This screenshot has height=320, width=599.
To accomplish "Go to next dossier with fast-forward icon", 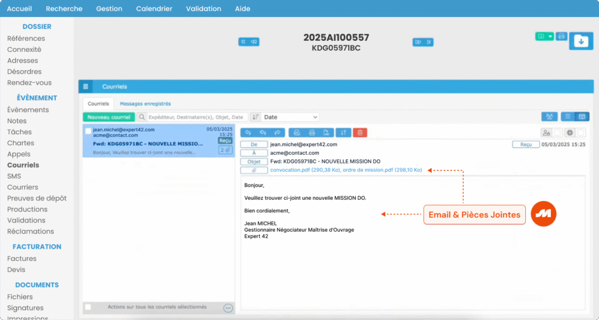I will click(x=418, y=42).
